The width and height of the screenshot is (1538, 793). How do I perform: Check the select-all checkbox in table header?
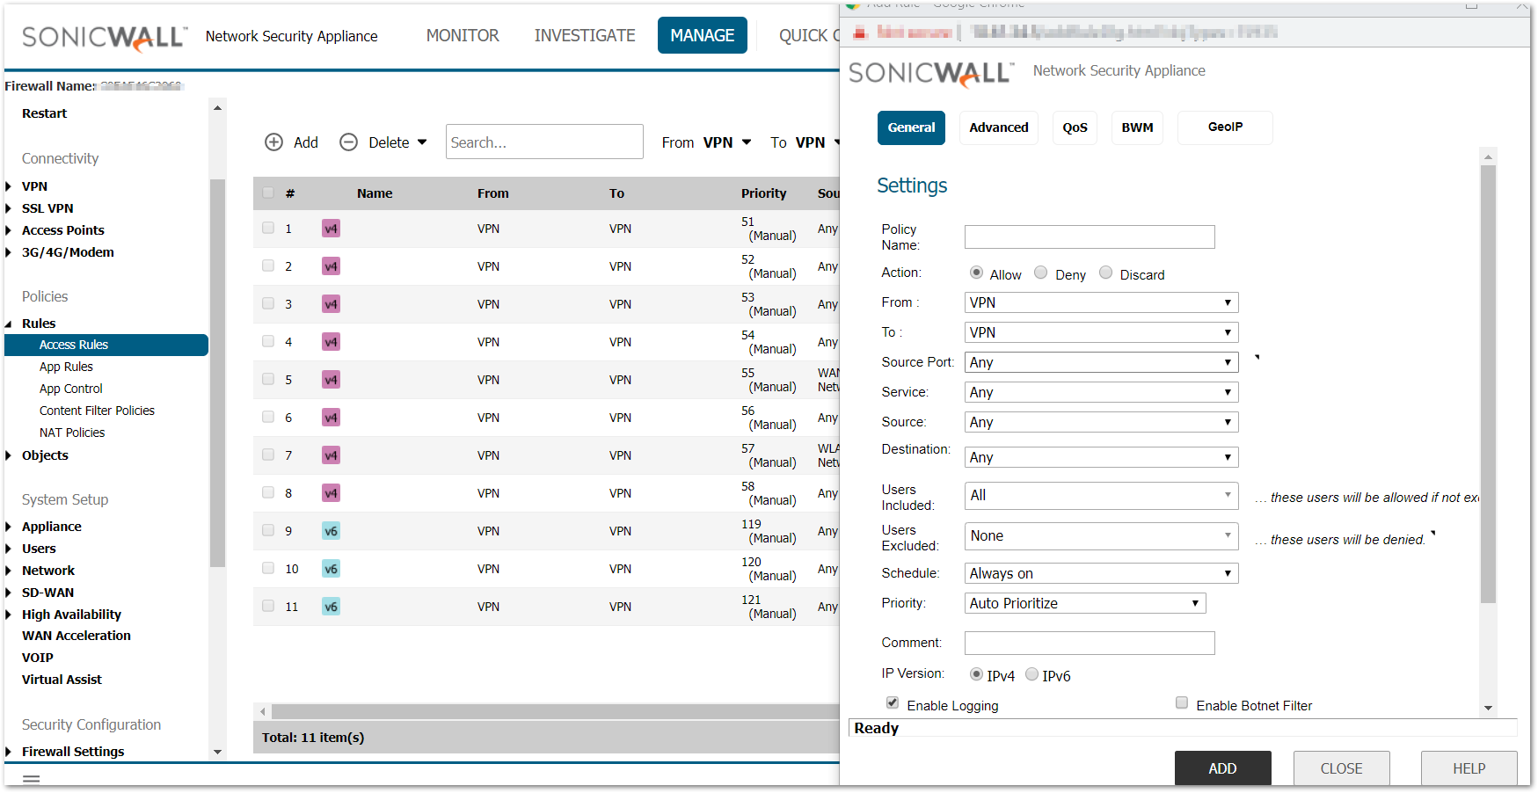click(x=268, y=193)
